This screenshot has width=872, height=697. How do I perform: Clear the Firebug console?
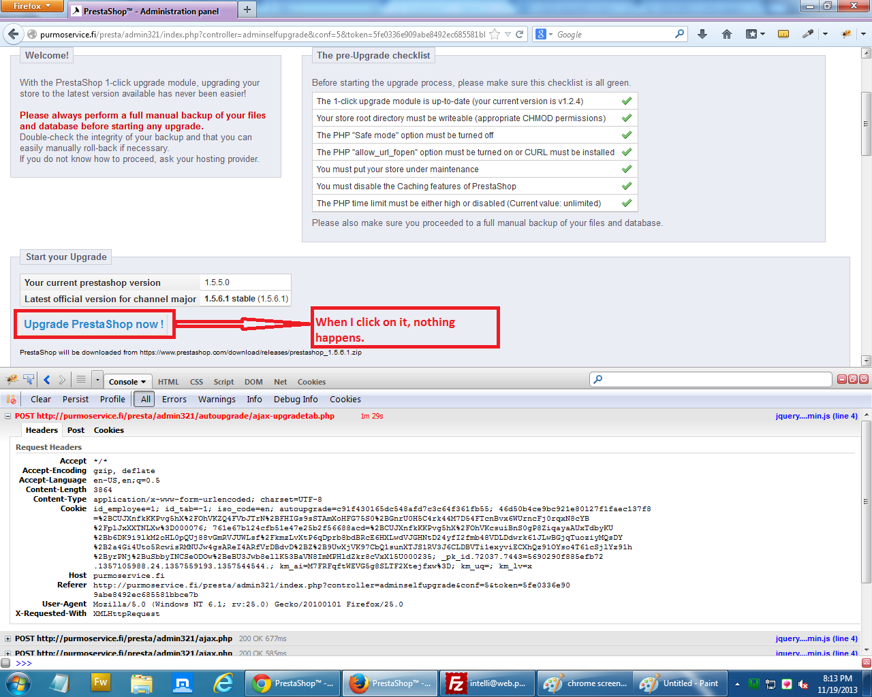tap(41, 400)
